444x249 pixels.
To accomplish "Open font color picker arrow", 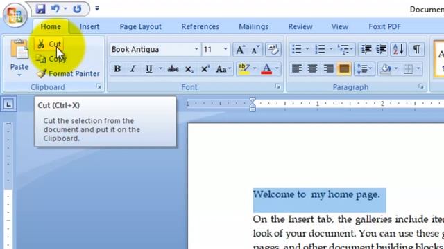I will click(x=277, y=68).
